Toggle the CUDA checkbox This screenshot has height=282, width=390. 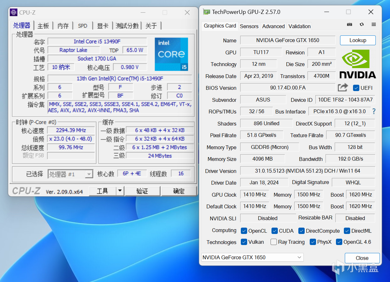click(x=275, y=231)
